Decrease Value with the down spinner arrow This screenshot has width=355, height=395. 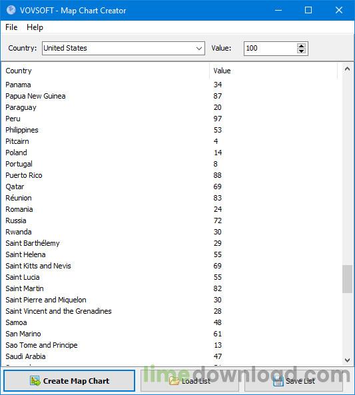click(x=301, y=51)
